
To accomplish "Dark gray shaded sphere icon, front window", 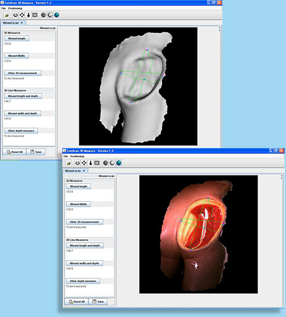I will (x=106, y=163).
